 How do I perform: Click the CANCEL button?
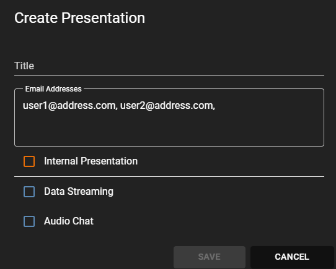click(x=292, y=257)
